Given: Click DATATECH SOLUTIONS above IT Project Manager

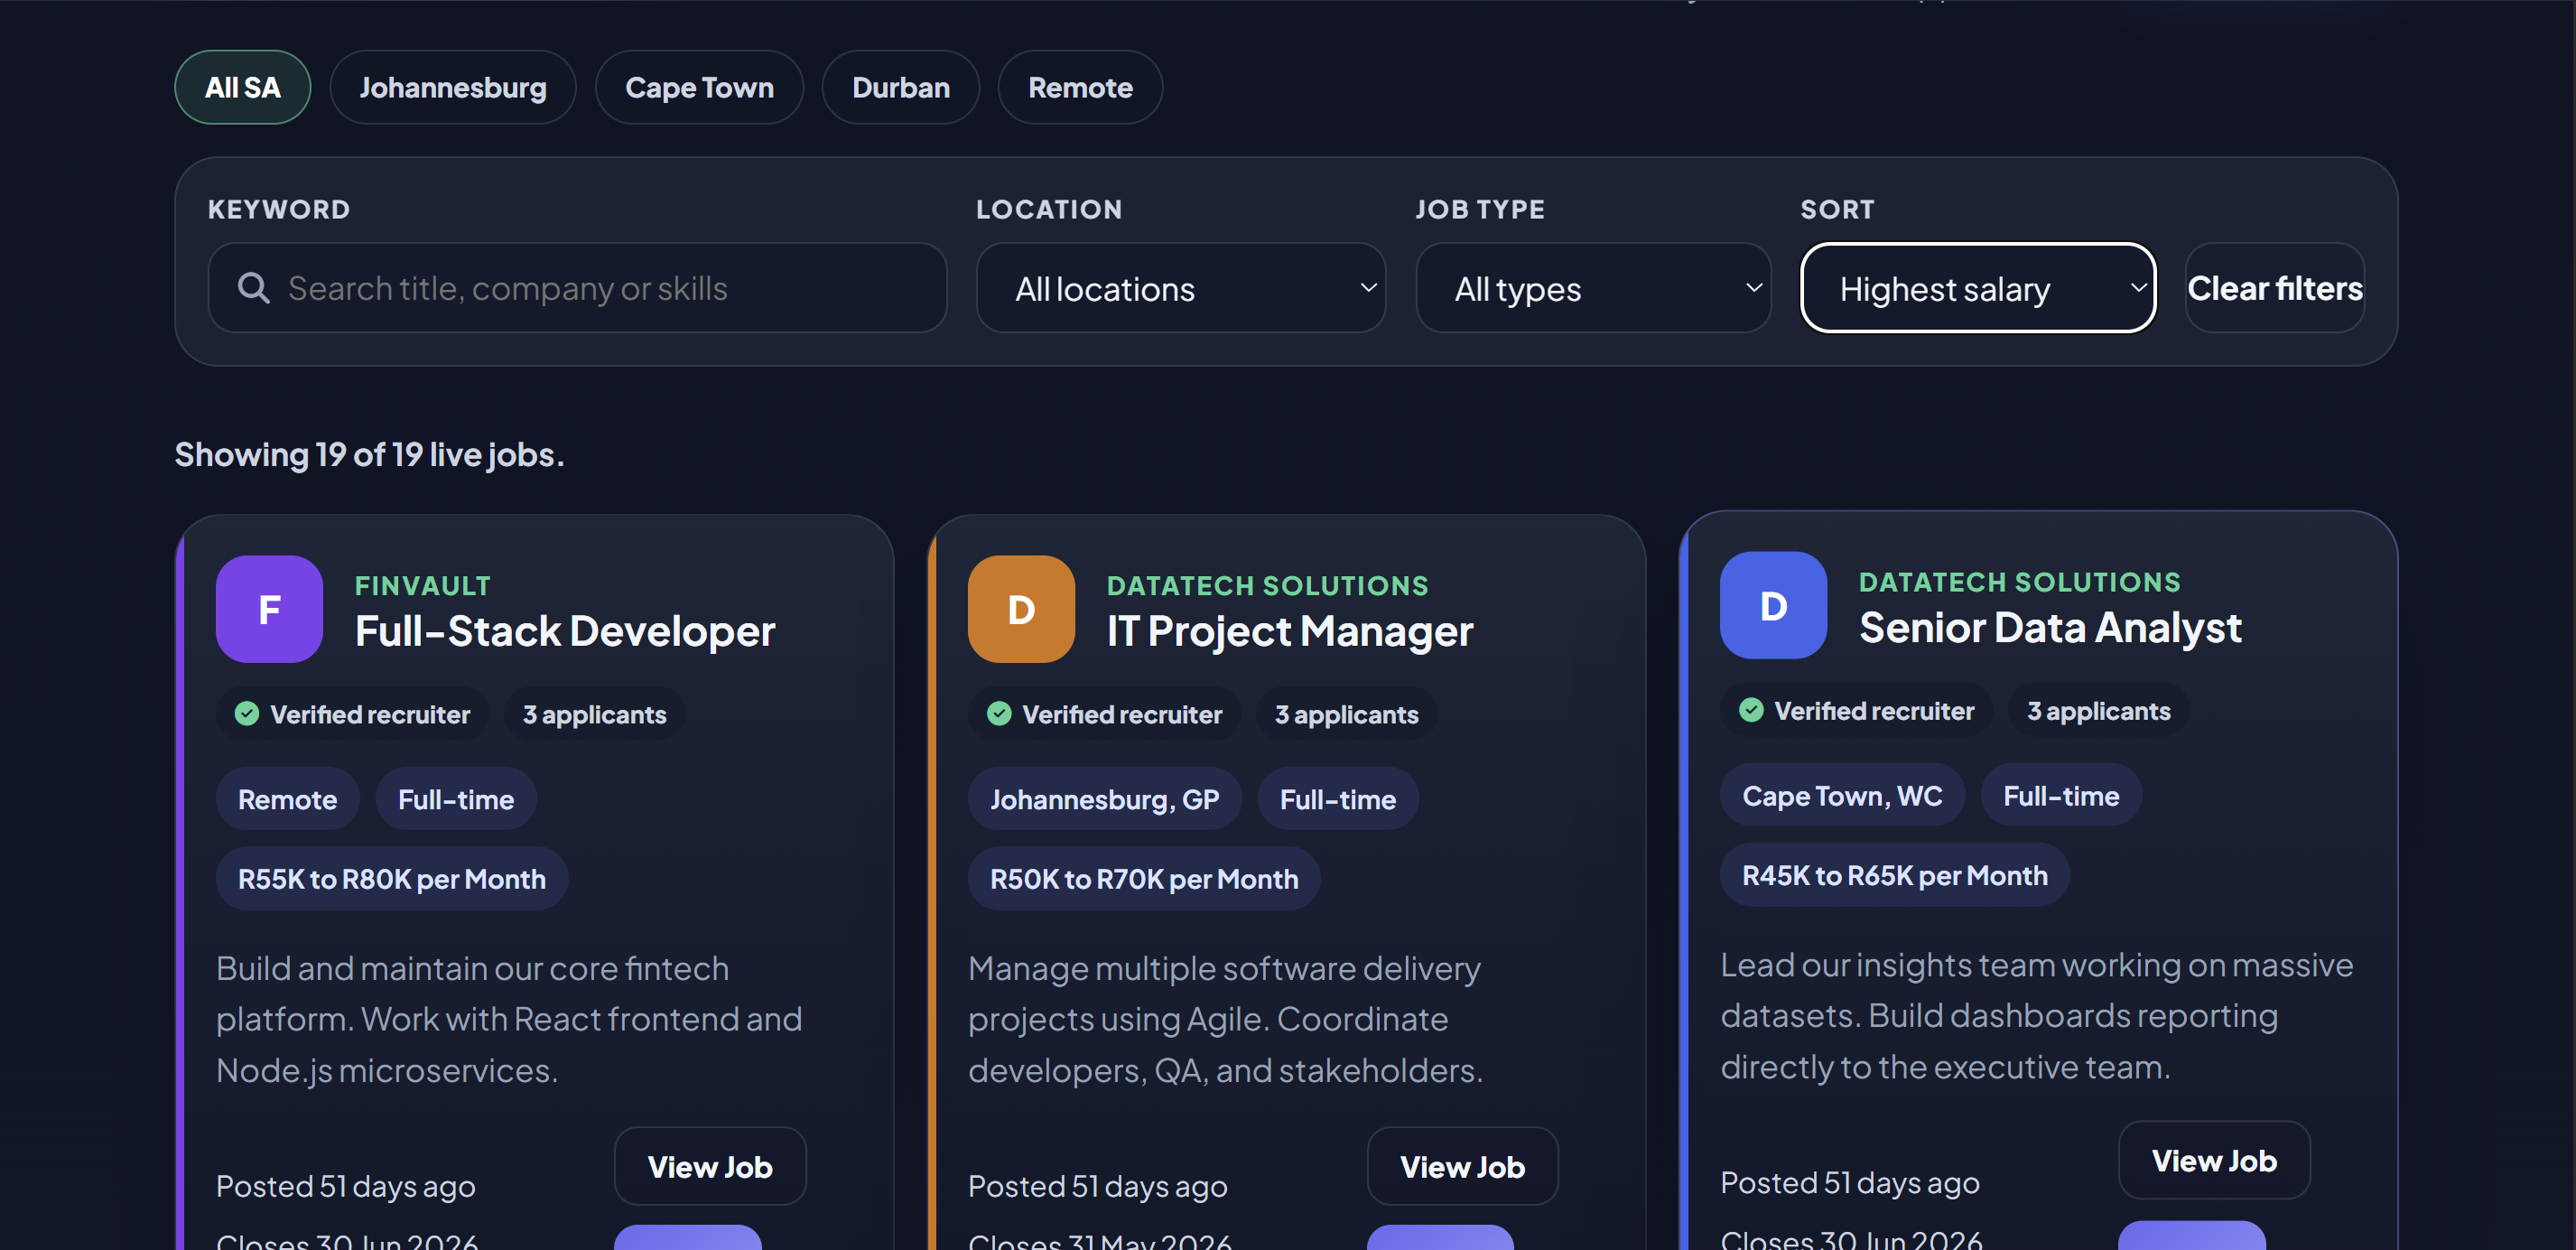Looking at the screenshot, I should coord(1267,586).
